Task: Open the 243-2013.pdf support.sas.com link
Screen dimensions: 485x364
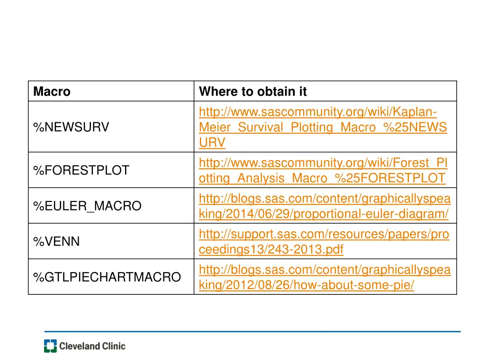Action: [324, 241]
